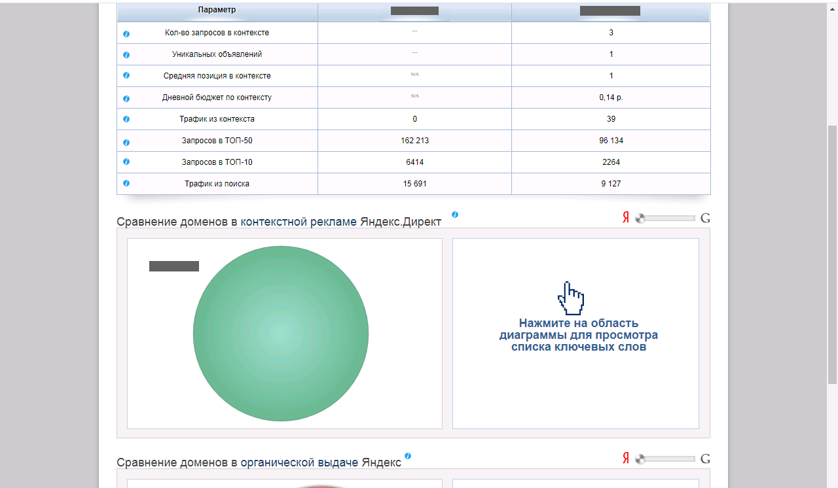Move Yandex/Google slider in organic section

[x=640, y=459]
